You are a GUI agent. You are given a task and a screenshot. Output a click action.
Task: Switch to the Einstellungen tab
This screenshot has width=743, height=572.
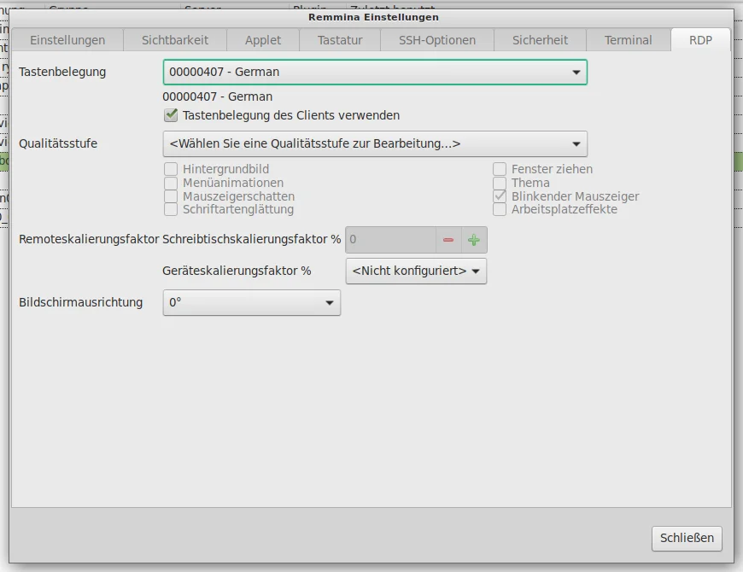coord(67,40)
